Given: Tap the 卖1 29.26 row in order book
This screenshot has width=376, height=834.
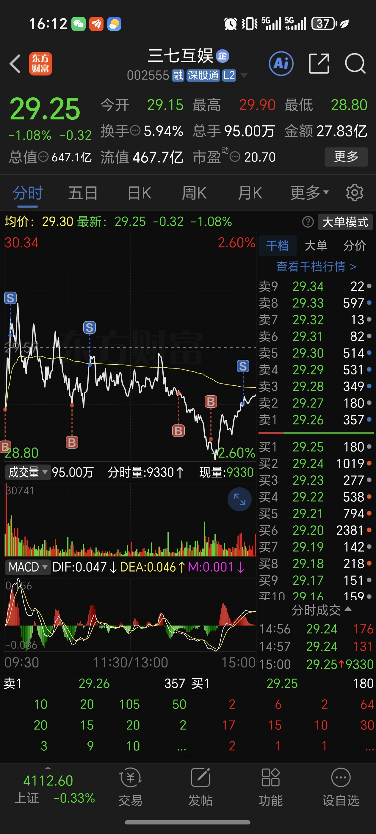Looking at the screenshot, I should (x=316, y=420).
